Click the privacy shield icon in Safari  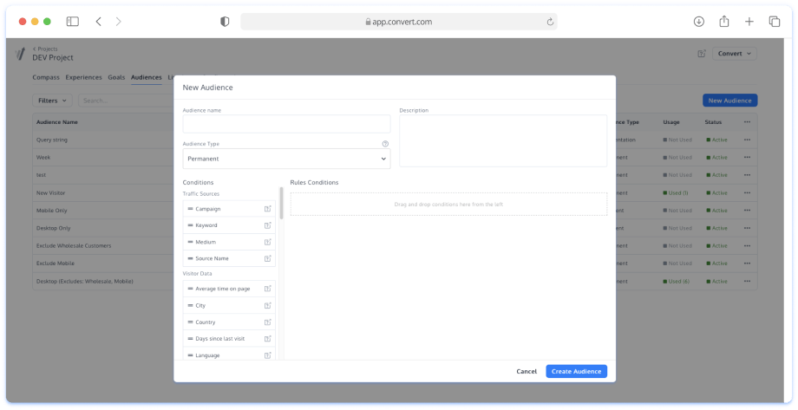225,22
